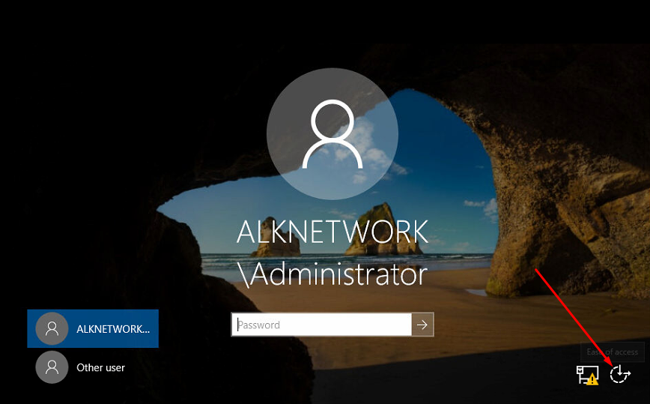Switch to Other user sign-in

[x=100, y=367]
